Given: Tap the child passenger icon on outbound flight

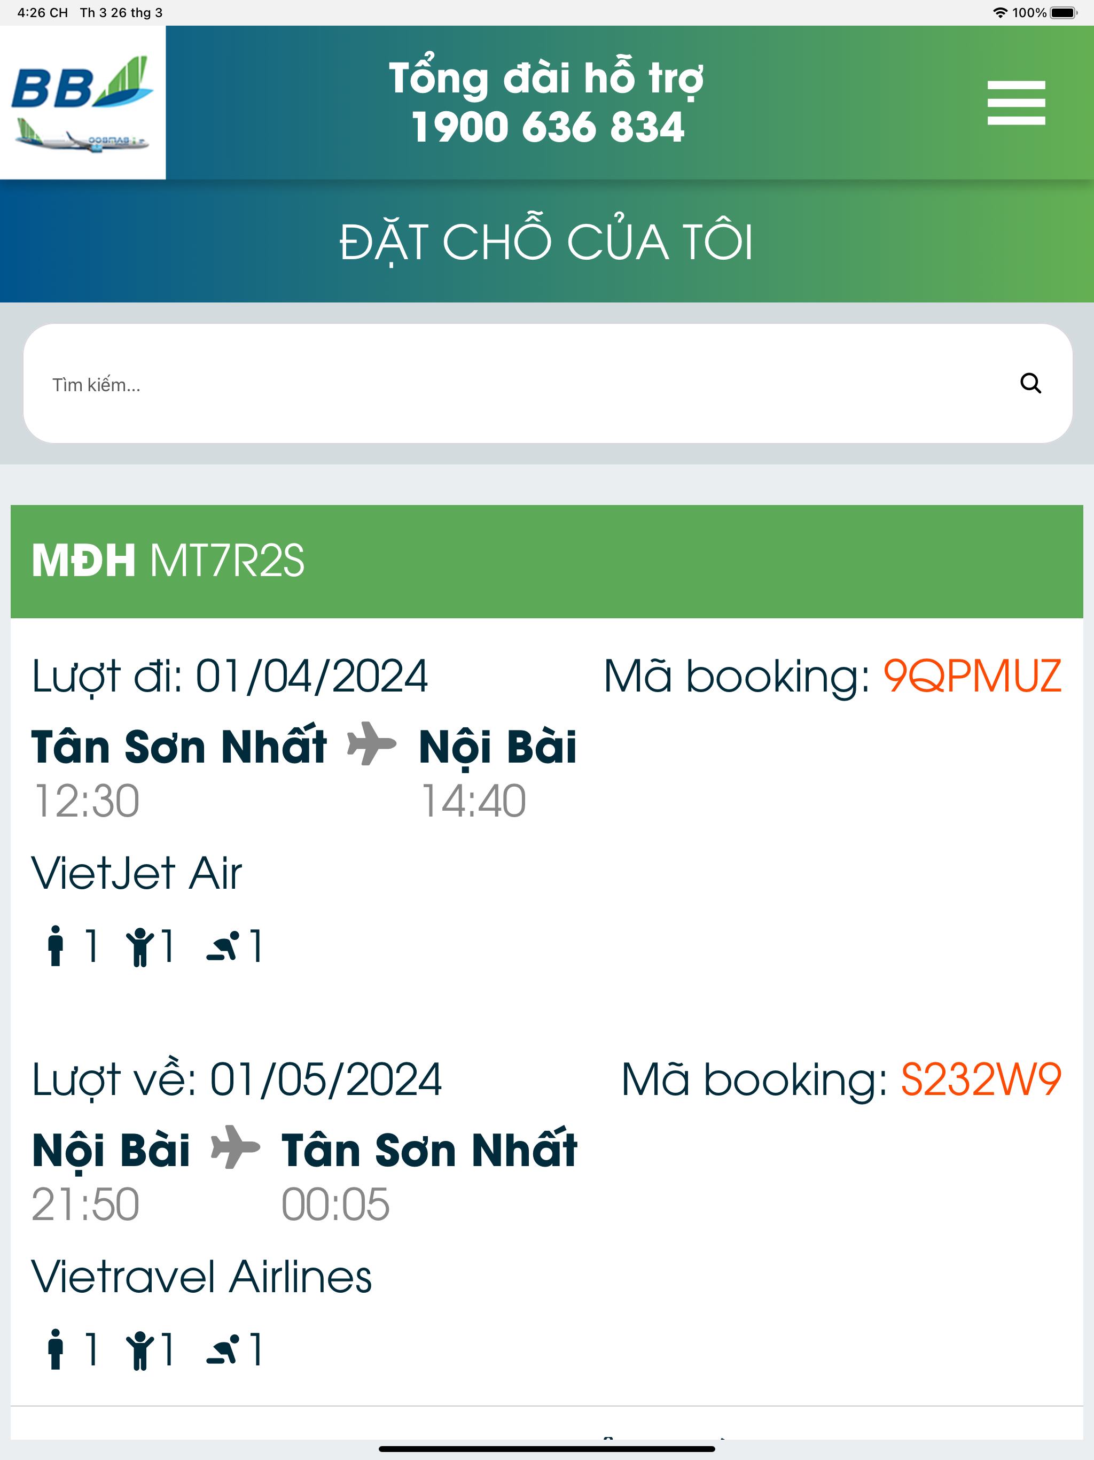Looking at the screenshot, I should click(x=139, y=946).
